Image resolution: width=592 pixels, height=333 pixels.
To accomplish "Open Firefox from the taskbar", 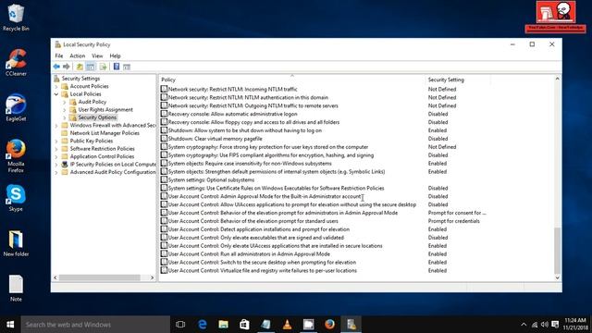I will tap(329, 325).
